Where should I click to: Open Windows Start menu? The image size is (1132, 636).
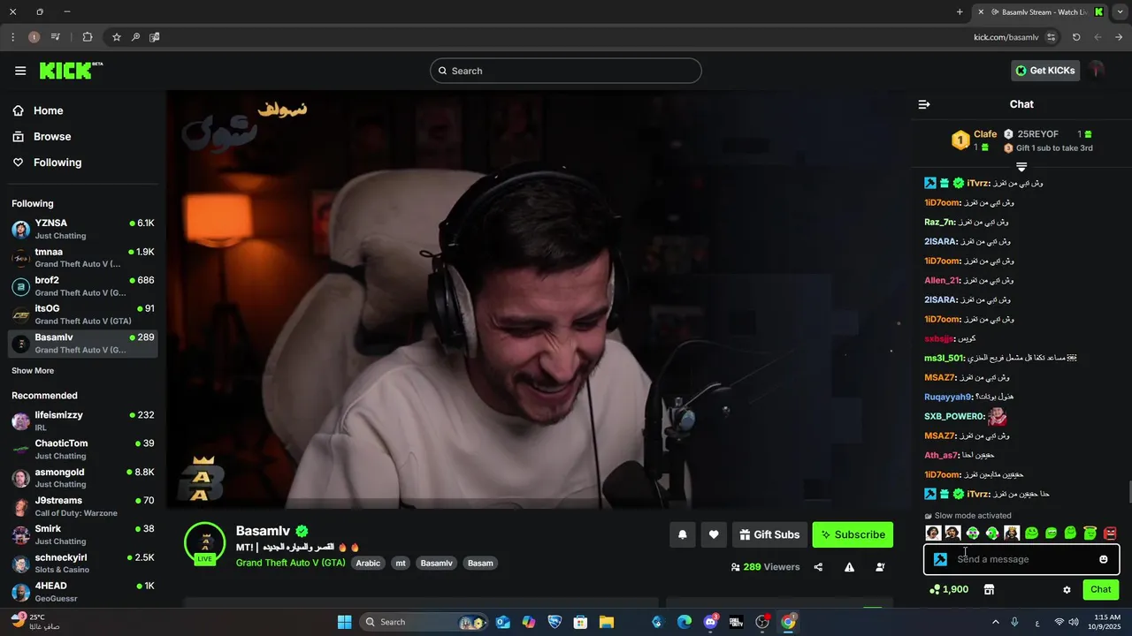[345, 622]
